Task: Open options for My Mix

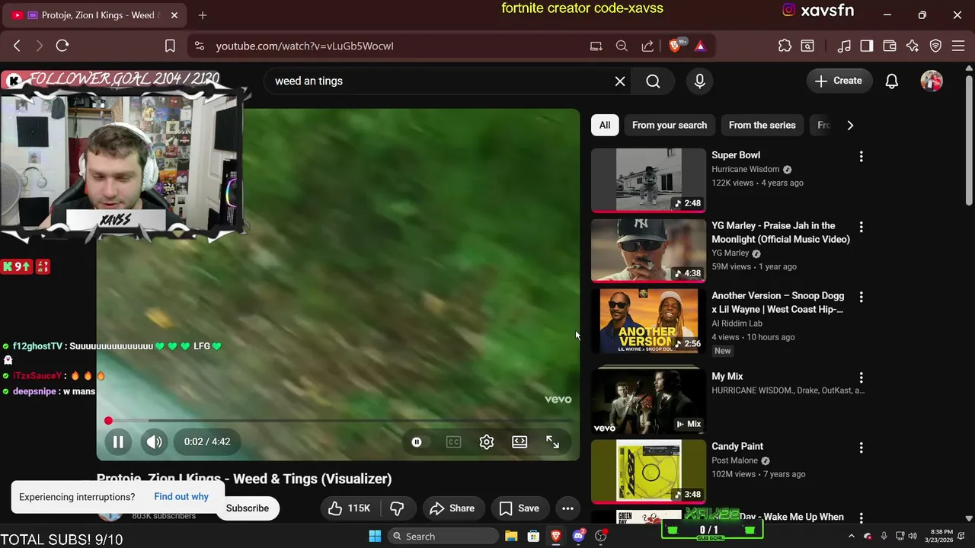Action: click(862, 378)
